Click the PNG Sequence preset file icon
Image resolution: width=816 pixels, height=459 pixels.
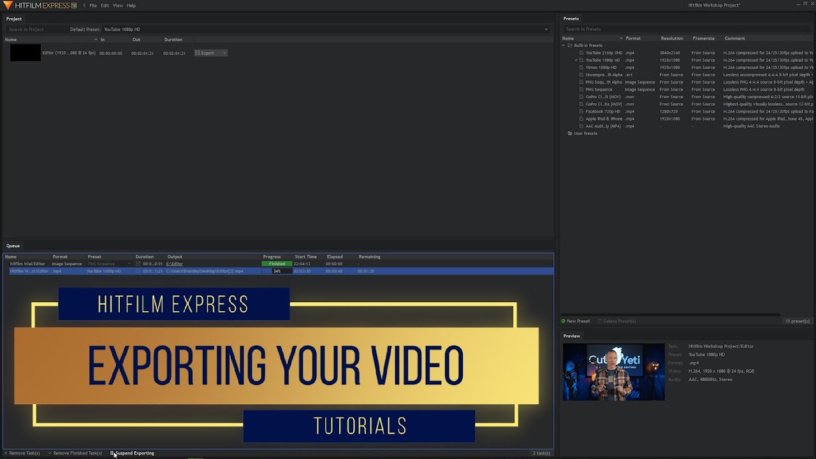point(581,89)
